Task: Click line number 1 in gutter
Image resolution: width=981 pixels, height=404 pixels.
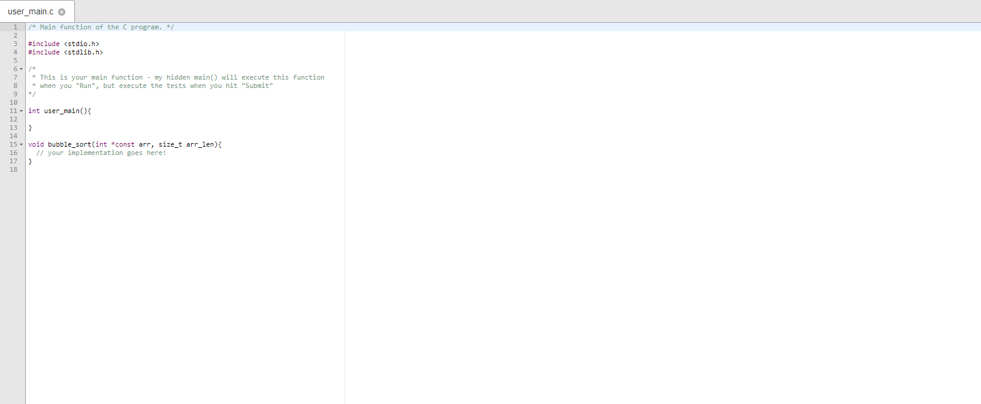Action: click(16, 27)
